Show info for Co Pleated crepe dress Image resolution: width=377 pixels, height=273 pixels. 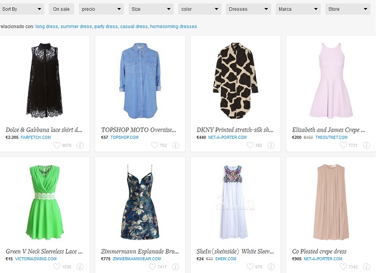367,267
